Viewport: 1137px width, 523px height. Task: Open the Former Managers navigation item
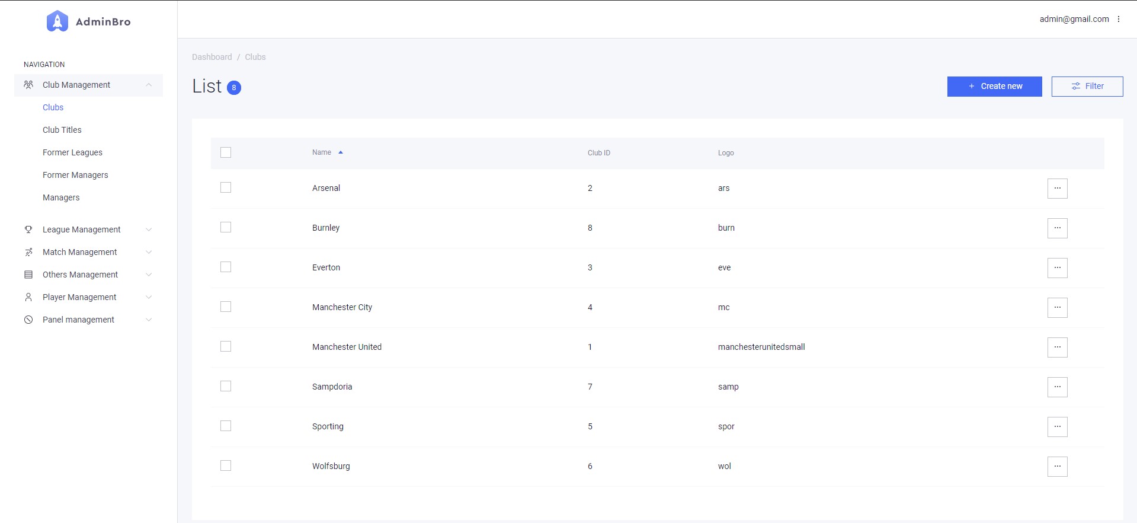75,175
